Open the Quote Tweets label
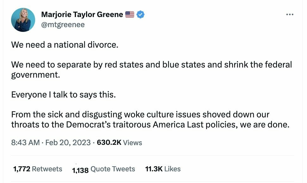307x183 pixels. [113, 169]
